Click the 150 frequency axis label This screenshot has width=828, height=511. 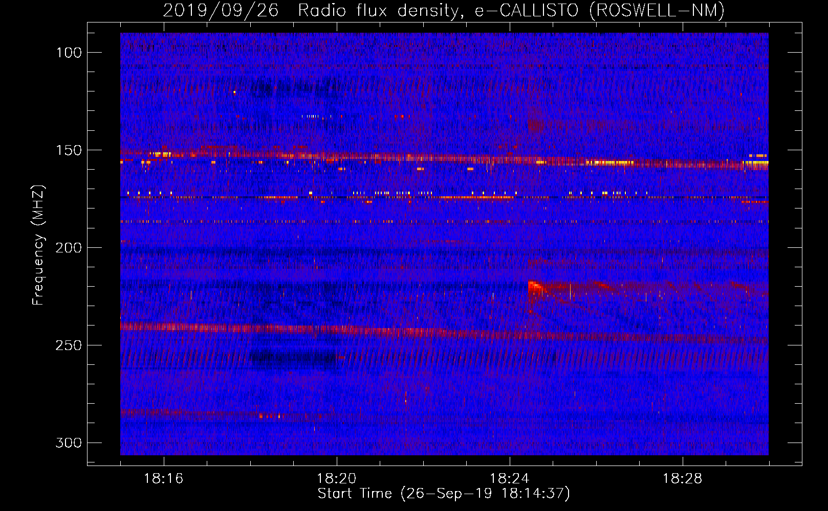(69, 150)
